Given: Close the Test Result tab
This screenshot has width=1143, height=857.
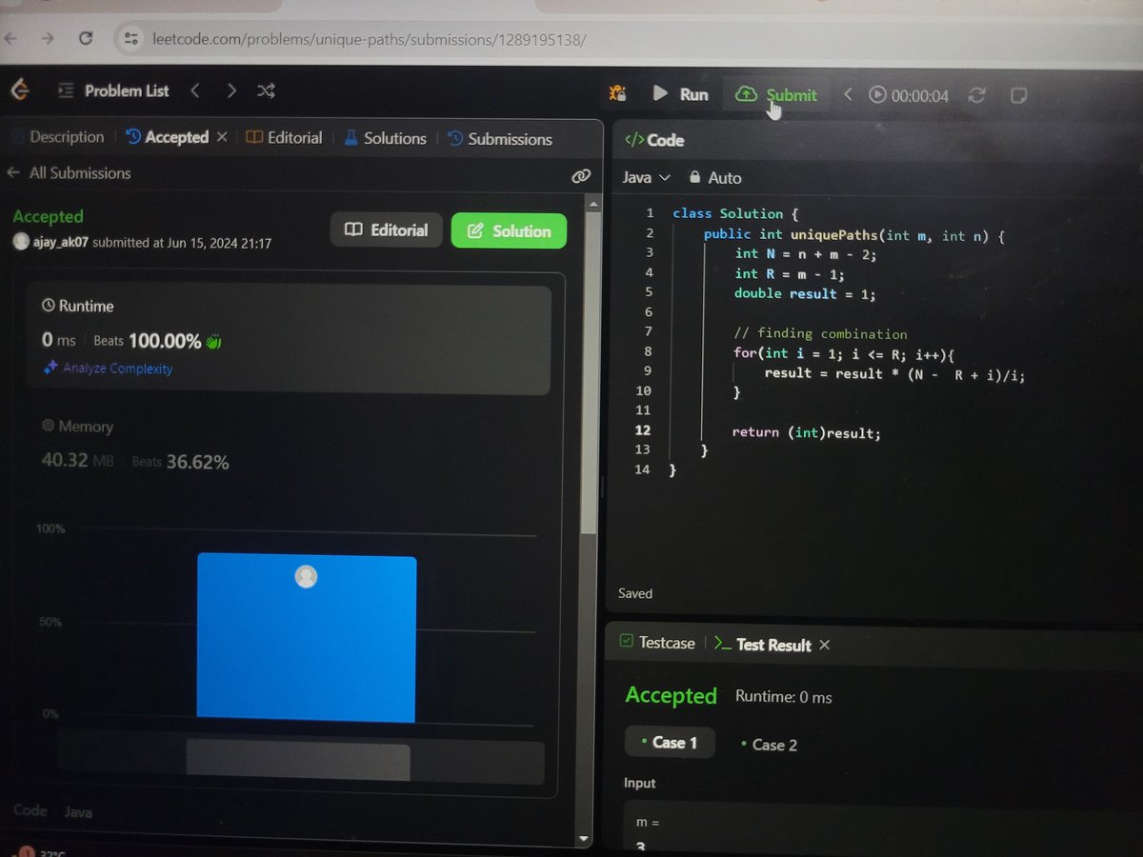Looking at the screenshot, I should 825,645.
